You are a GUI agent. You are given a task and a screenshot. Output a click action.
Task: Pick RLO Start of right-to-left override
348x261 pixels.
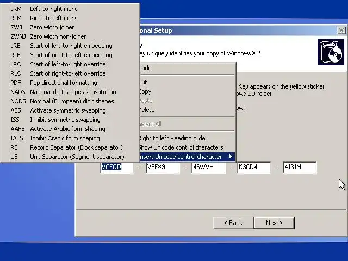[70, 73]
